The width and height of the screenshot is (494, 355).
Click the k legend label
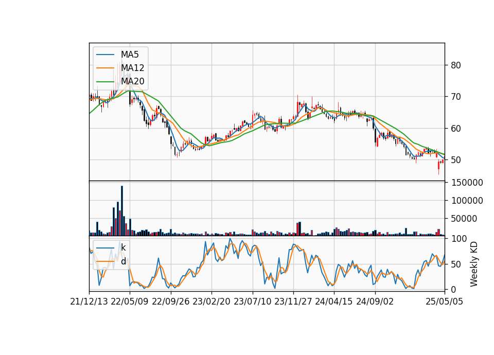coord(123,247)
